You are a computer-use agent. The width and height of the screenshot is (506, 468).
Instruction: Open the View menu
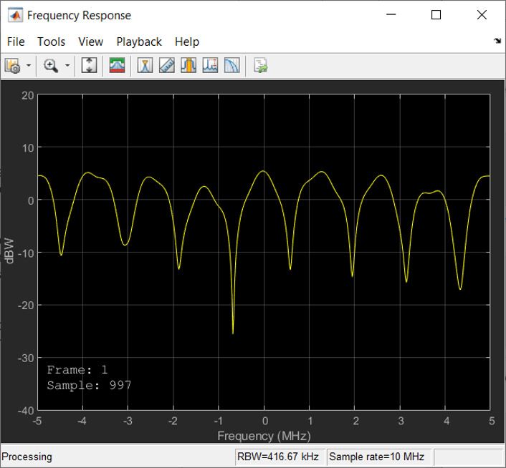[90, 42]
